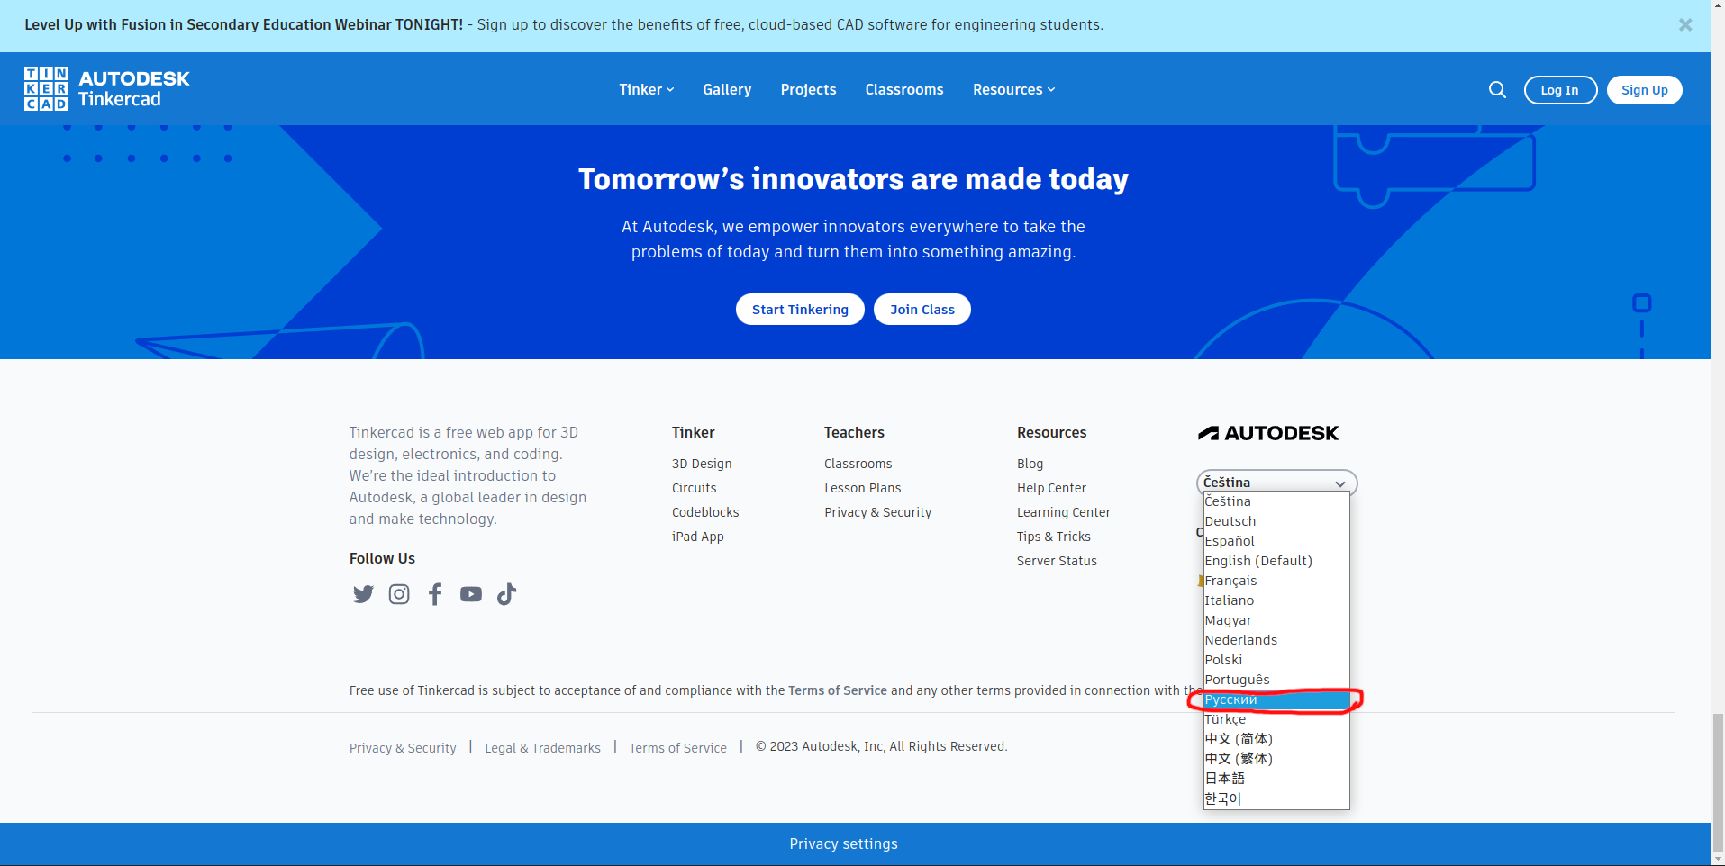This screenshot has width=1725, height=866.
Task: Click Start Tinkering button
Action: click(800, 310)
